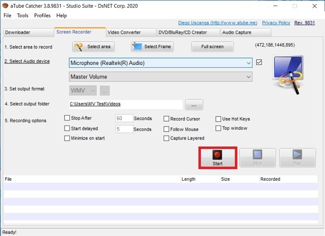Minimize the aTube Catcher window

tap(275, 6)
